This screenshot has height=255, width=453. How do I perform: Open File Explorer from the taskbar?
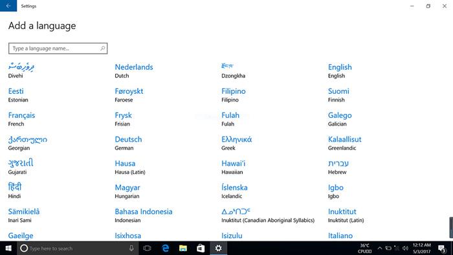coord(183,248)
